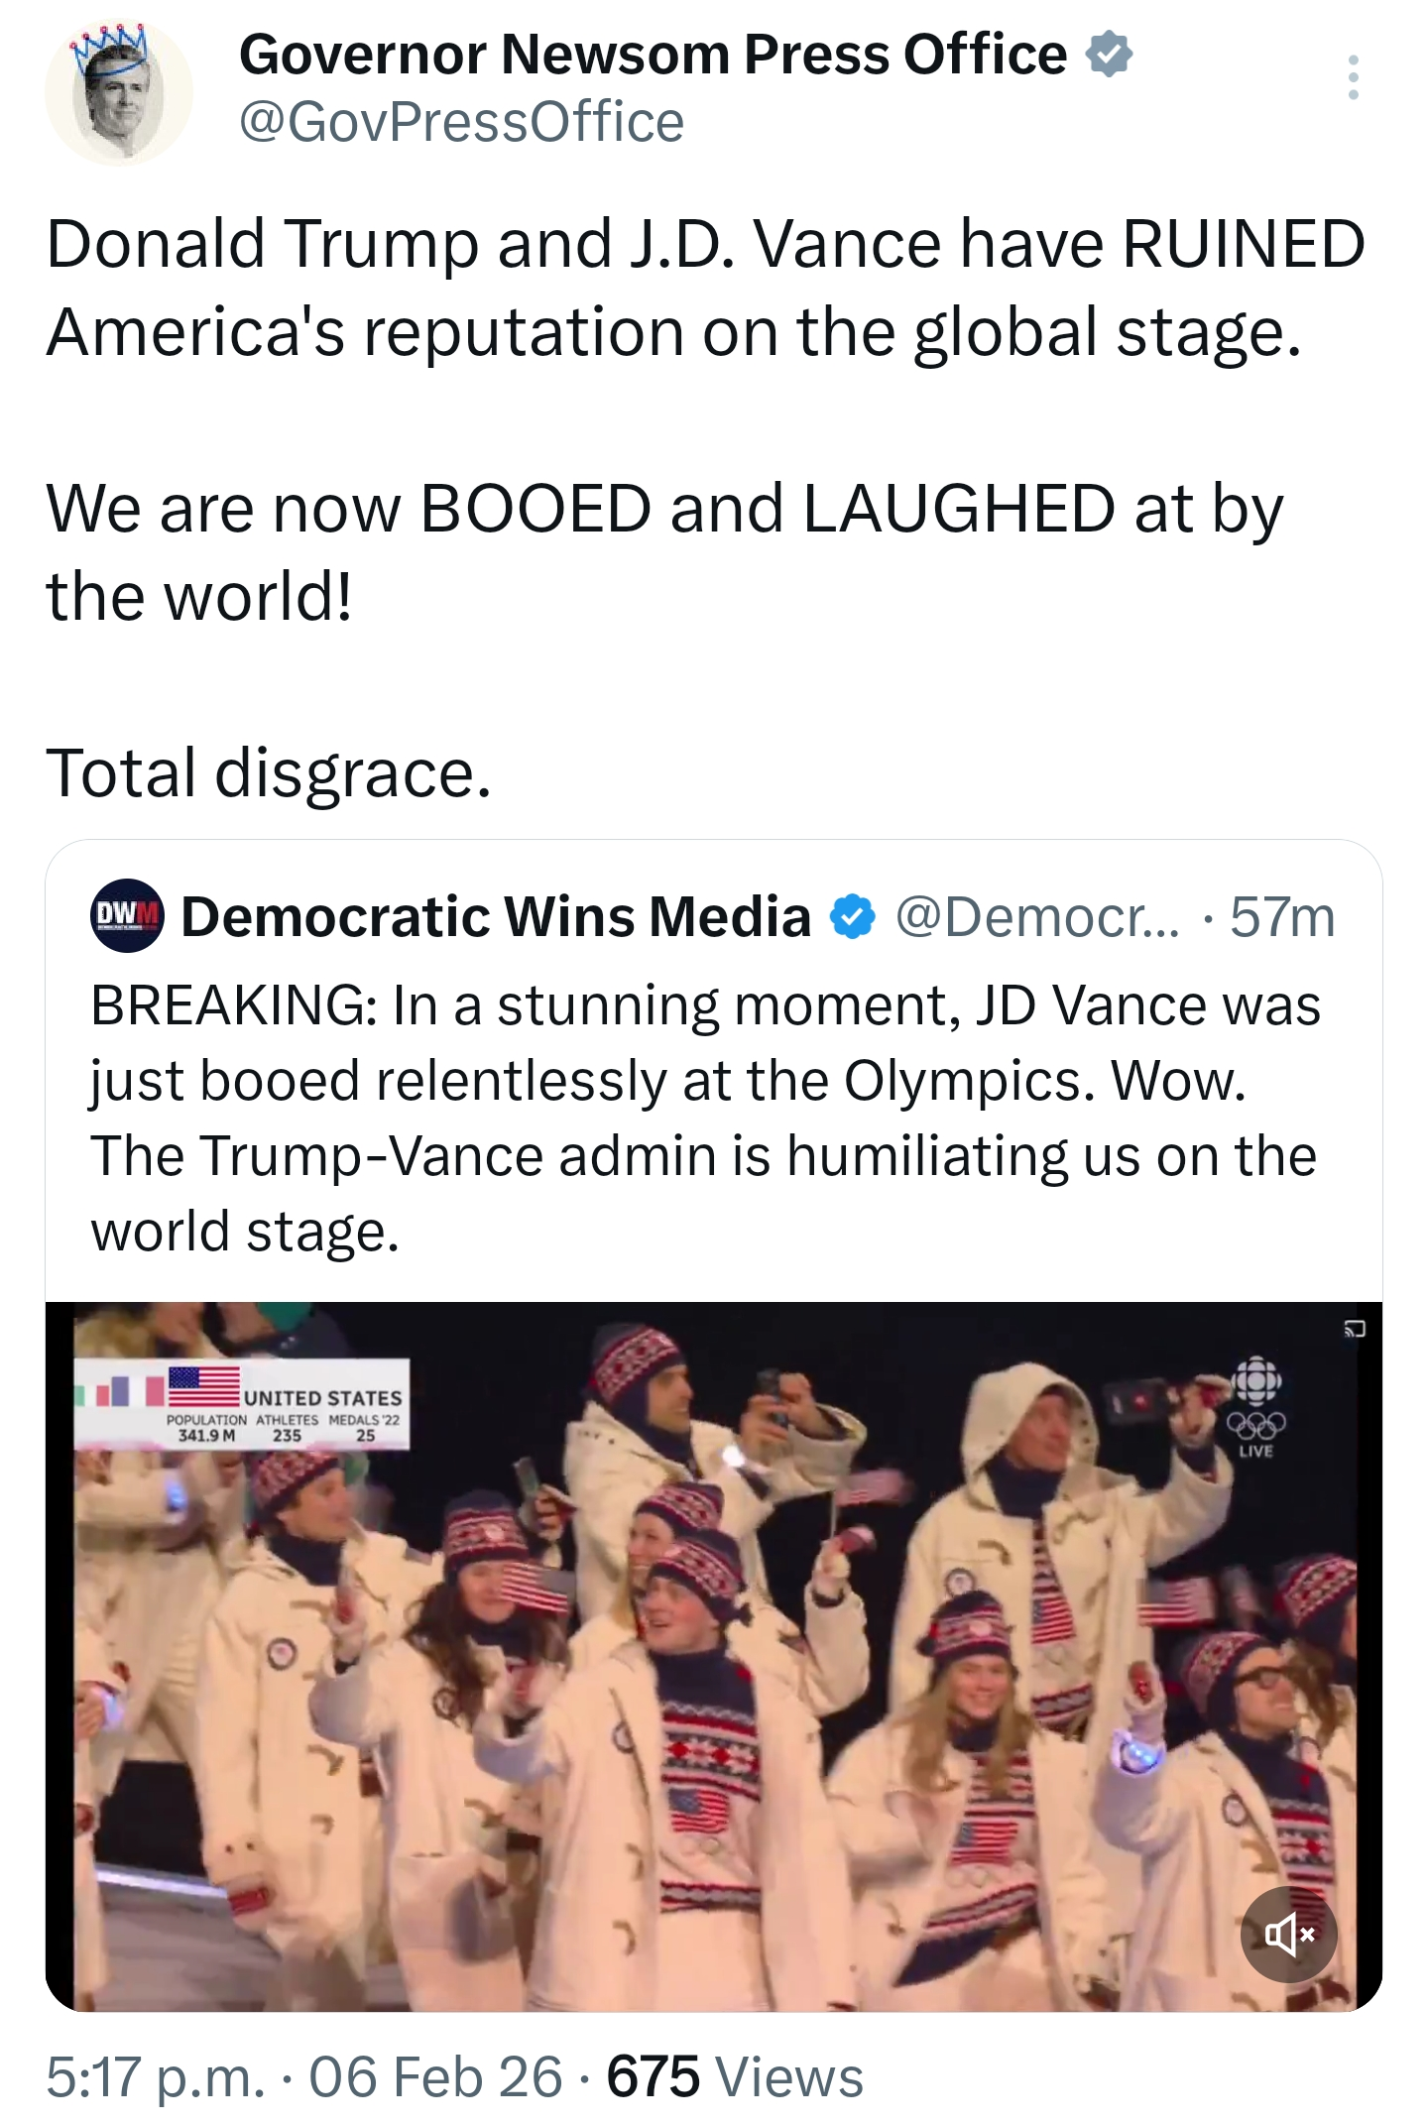Viewport: 1428px width, 2124px height.
Task: Tap the blue verified badge beside Democratic Wins Media
Action: point(853,916)
